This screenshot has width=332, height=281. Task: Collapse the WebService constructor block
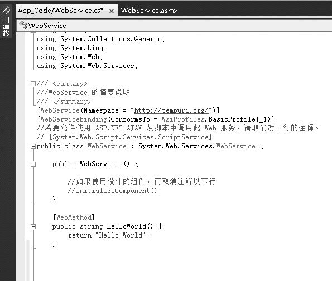pos(33,164)
